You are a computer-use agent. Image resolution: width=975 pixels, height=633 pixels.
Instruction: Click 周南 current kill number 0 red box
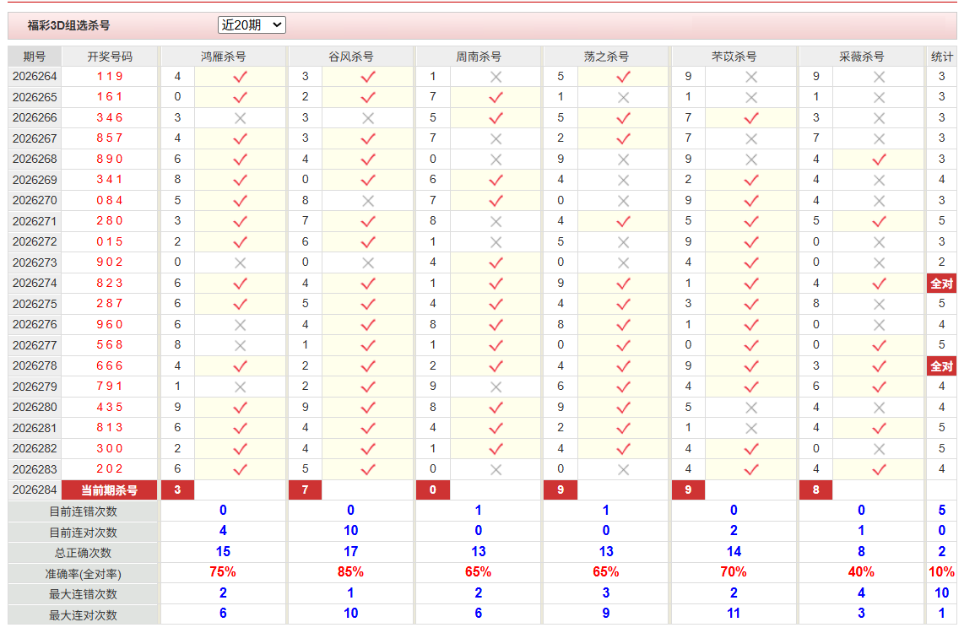click(433, 490)
